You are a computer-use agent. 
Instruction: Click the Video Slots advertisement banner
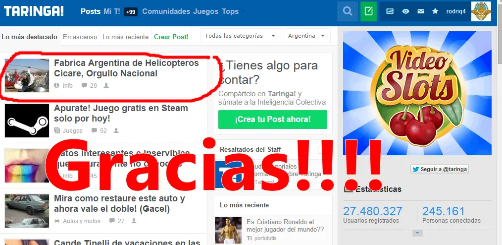pyautogui.click(x=417, y=93)
